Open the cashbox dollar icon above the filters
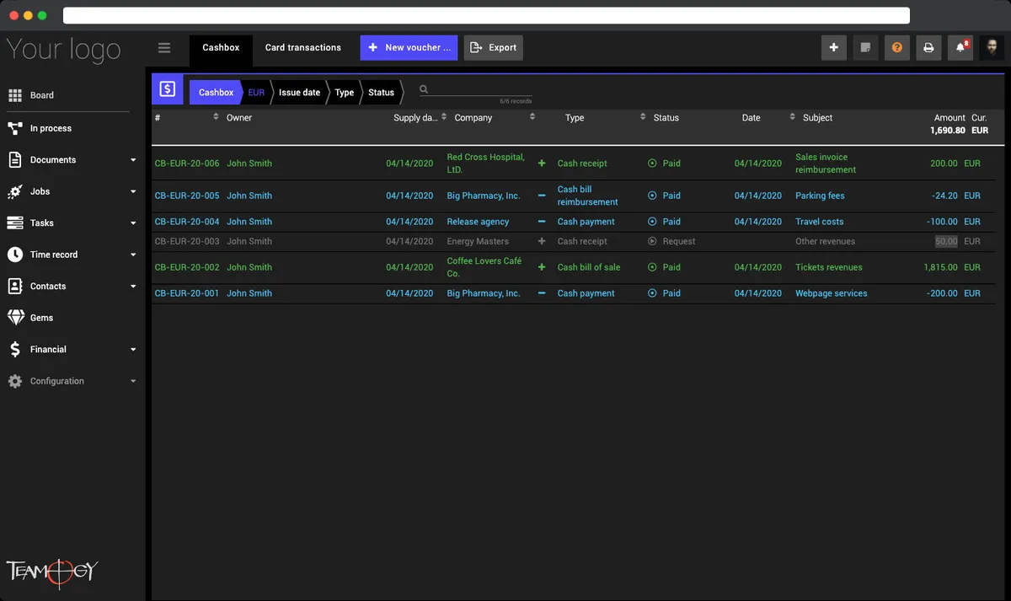Image resolution: width=1011 pixels, height=601 pixels. [x=167, y=89]
